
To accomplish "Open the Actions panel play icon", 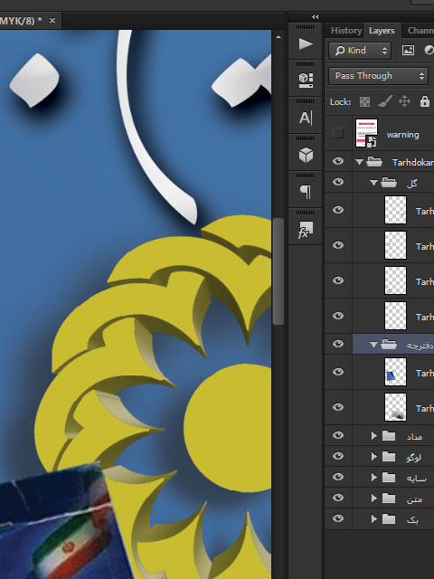I will (306, 44).
